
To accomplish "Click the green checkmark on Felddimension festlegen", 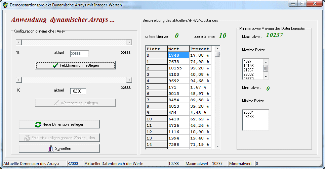I will point(55,65).
